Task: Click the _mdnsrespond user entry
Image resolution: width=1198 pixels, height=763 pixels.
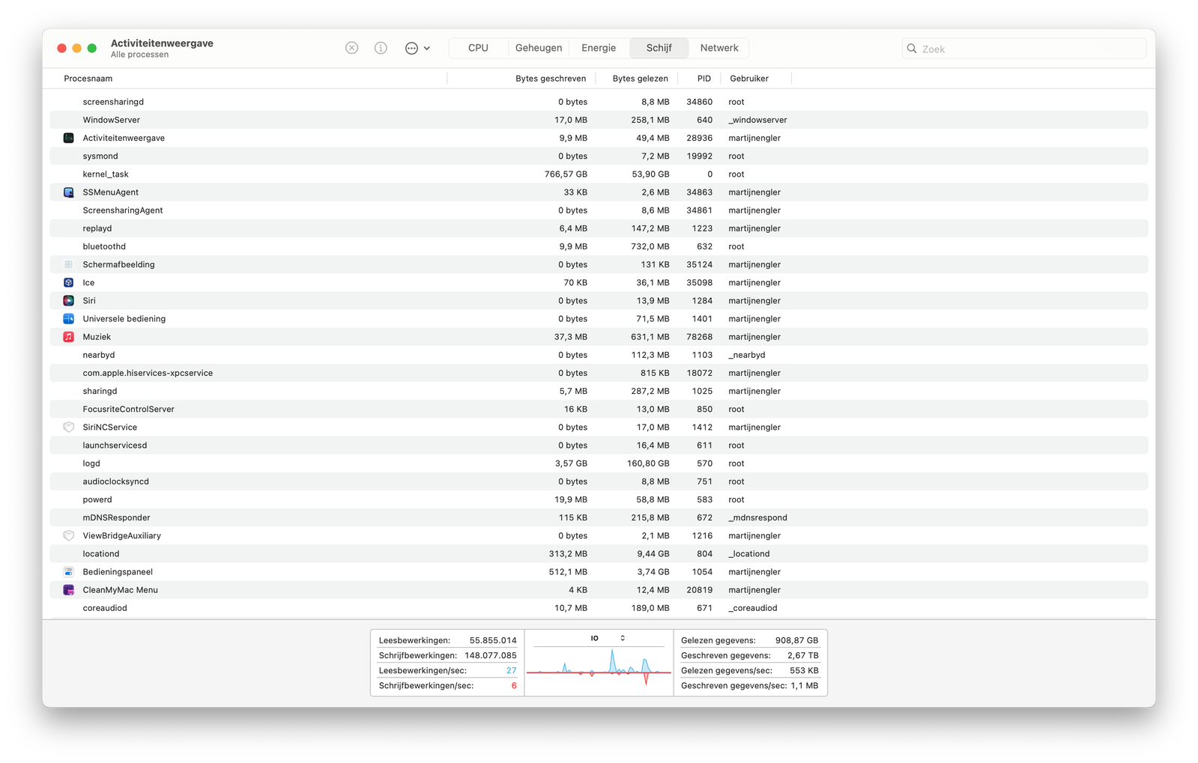Action: point(757,517)
